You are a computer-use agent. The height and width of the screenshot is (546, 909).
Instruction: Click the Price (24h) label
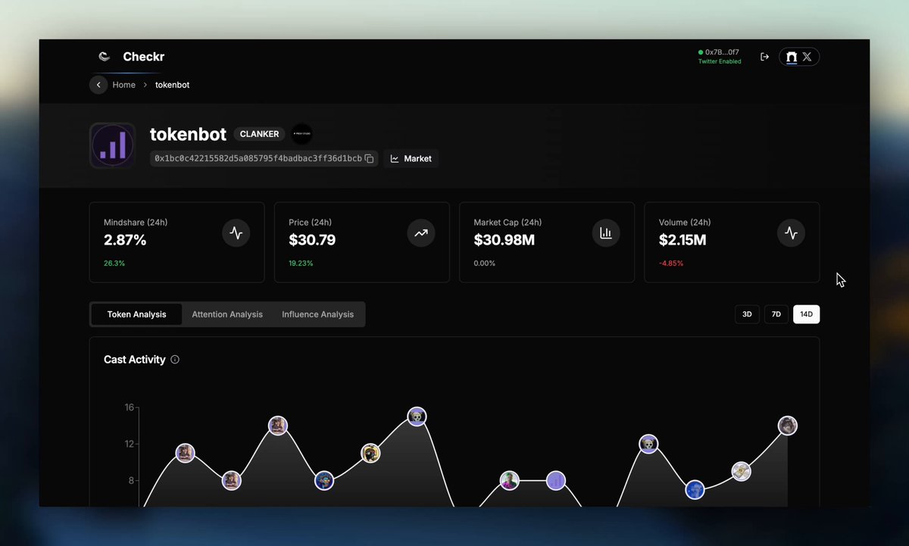click(x=310, y=223)
